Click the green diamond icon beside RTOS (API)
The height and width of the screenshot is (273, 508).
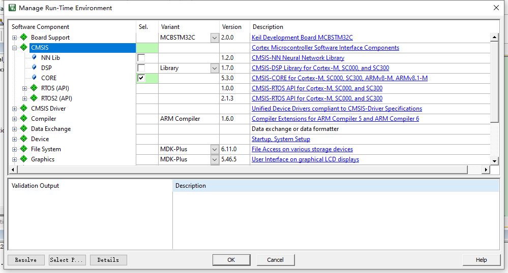(34, 88)
